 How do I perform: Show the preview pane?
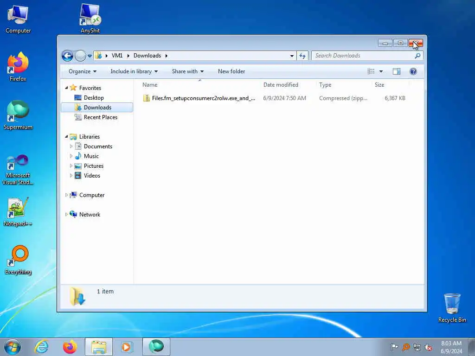pyautogui.click(x=397, y=71)
